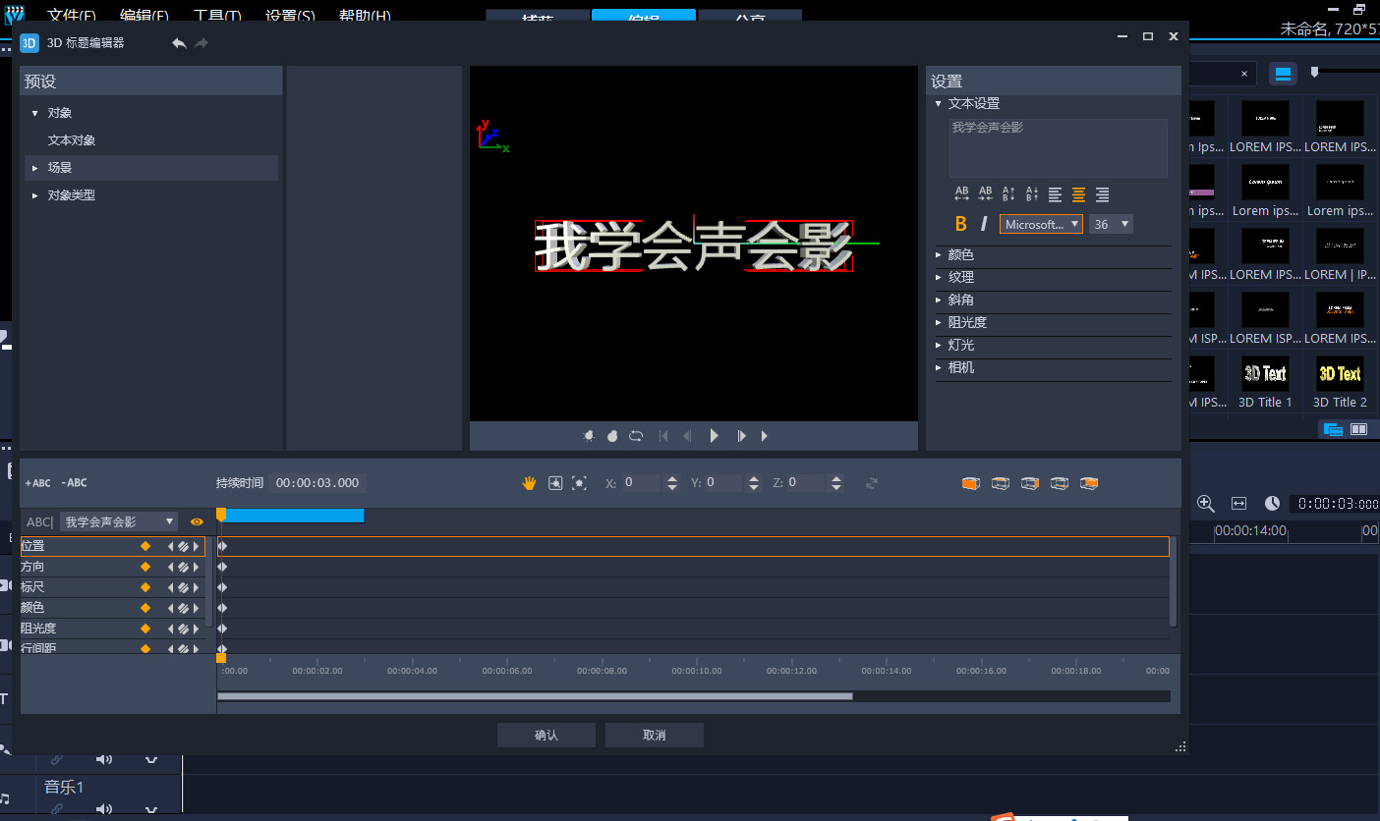Viewport: 1380px width, 821px height.
Task: Click the blob-shaped icon below preview
Action: pos(612,436)
